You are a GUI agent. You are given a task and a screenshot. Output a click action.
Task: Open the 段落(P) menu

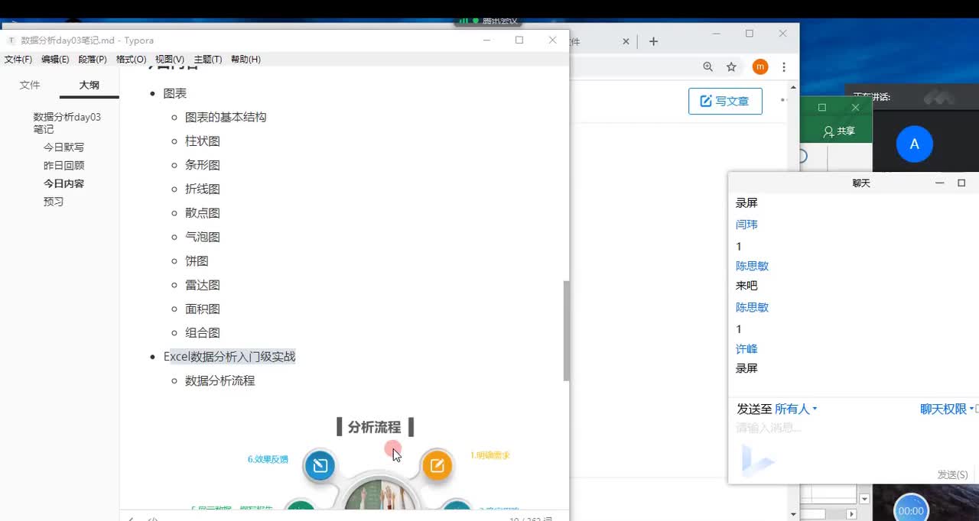click(x=93, y=60)
